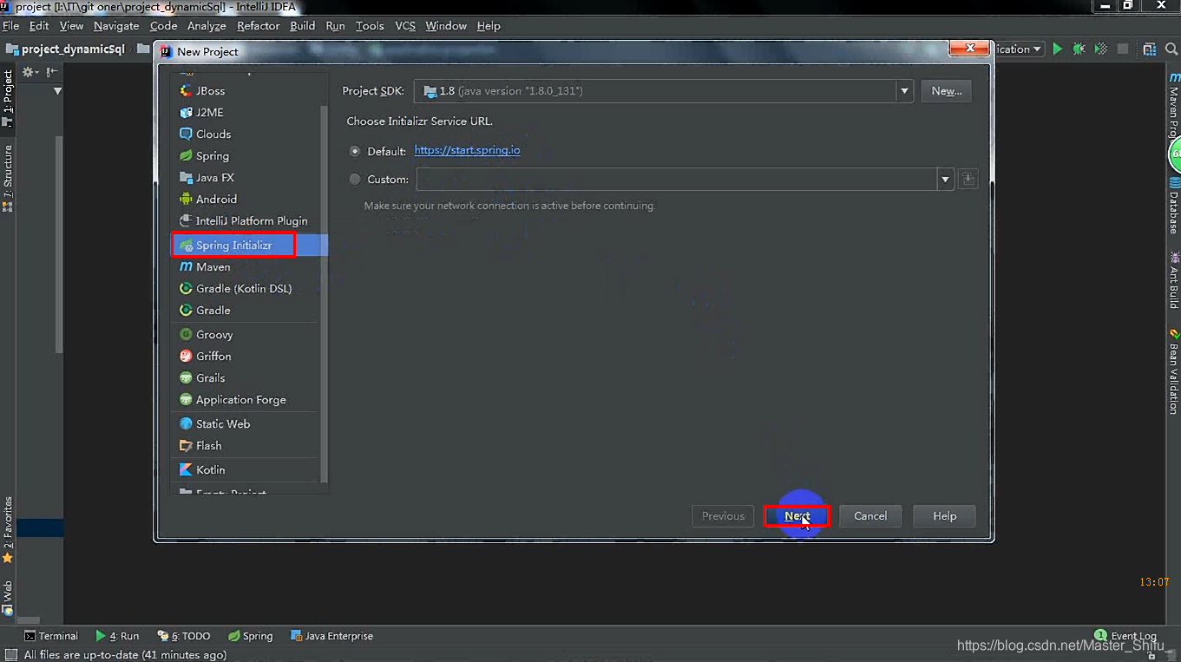This screenshot has height=662, width=1181.
Task: Click the Static Web globe icon
Action: (186, 423)
